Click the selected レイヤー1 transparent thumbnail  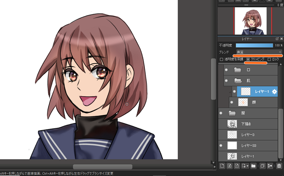click(x=246, y=91)
